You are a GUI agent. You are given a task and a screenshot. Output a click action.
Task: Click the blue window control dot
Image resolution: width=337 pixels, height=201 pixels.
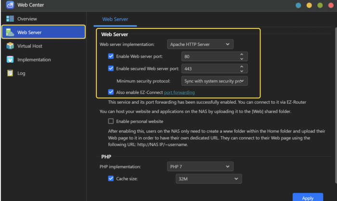pyautogui.click(x=298, y=5)
